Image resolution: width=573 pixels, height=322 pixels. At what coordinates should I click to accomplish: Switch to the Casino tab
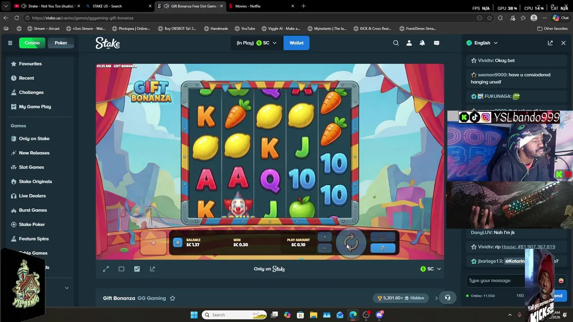coord(32,43)
